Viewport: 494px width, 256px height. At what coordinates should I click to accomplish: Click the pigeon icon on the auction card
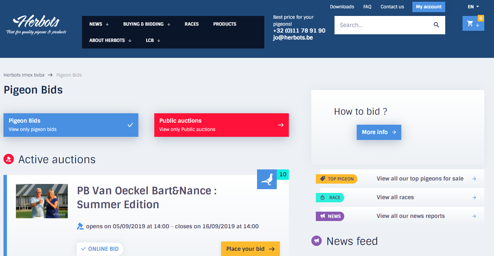267,179
